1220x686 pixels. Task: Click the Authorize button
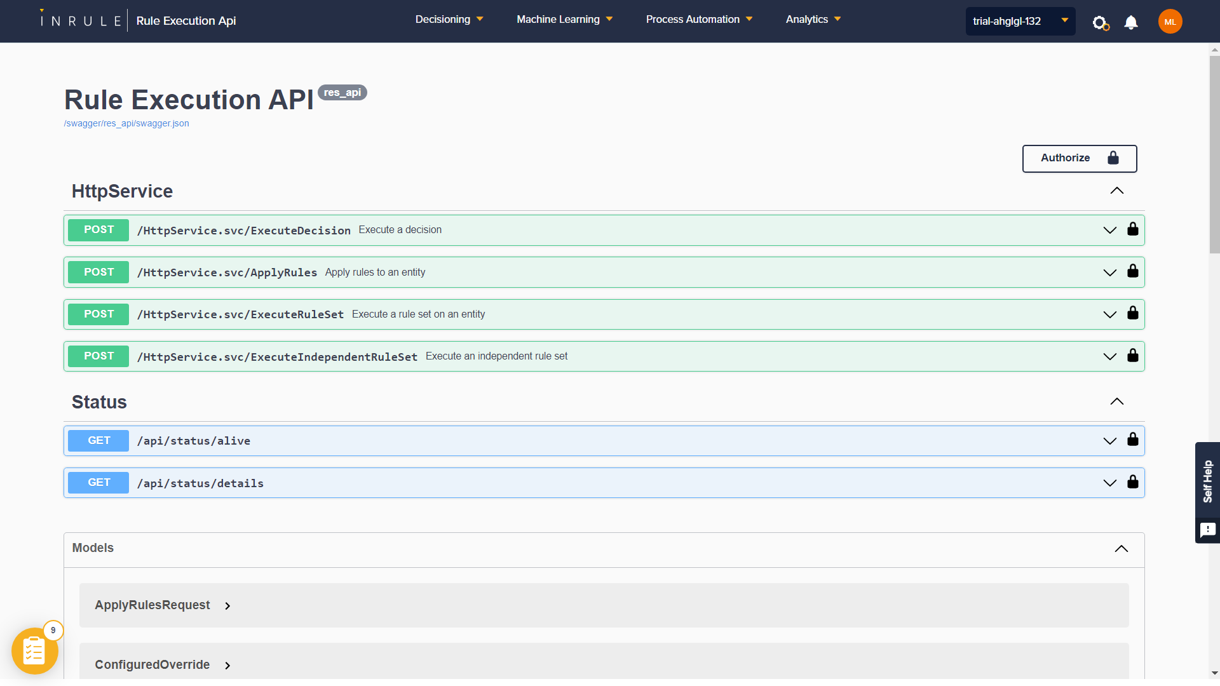[1079, 158]
